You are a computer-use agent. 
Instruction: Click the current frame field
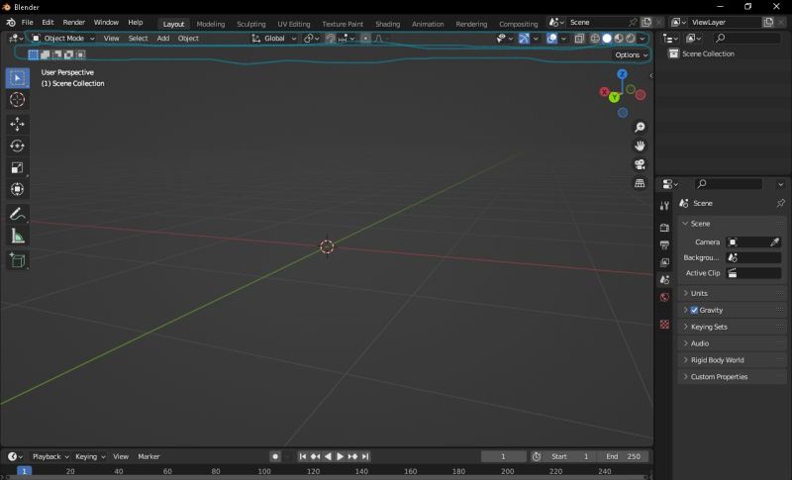coord(503,457)
